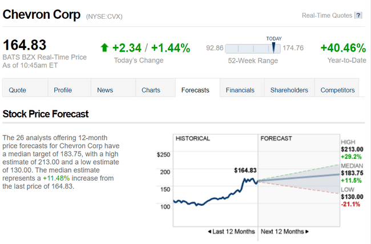Go to the News tab

click(105, 90)
